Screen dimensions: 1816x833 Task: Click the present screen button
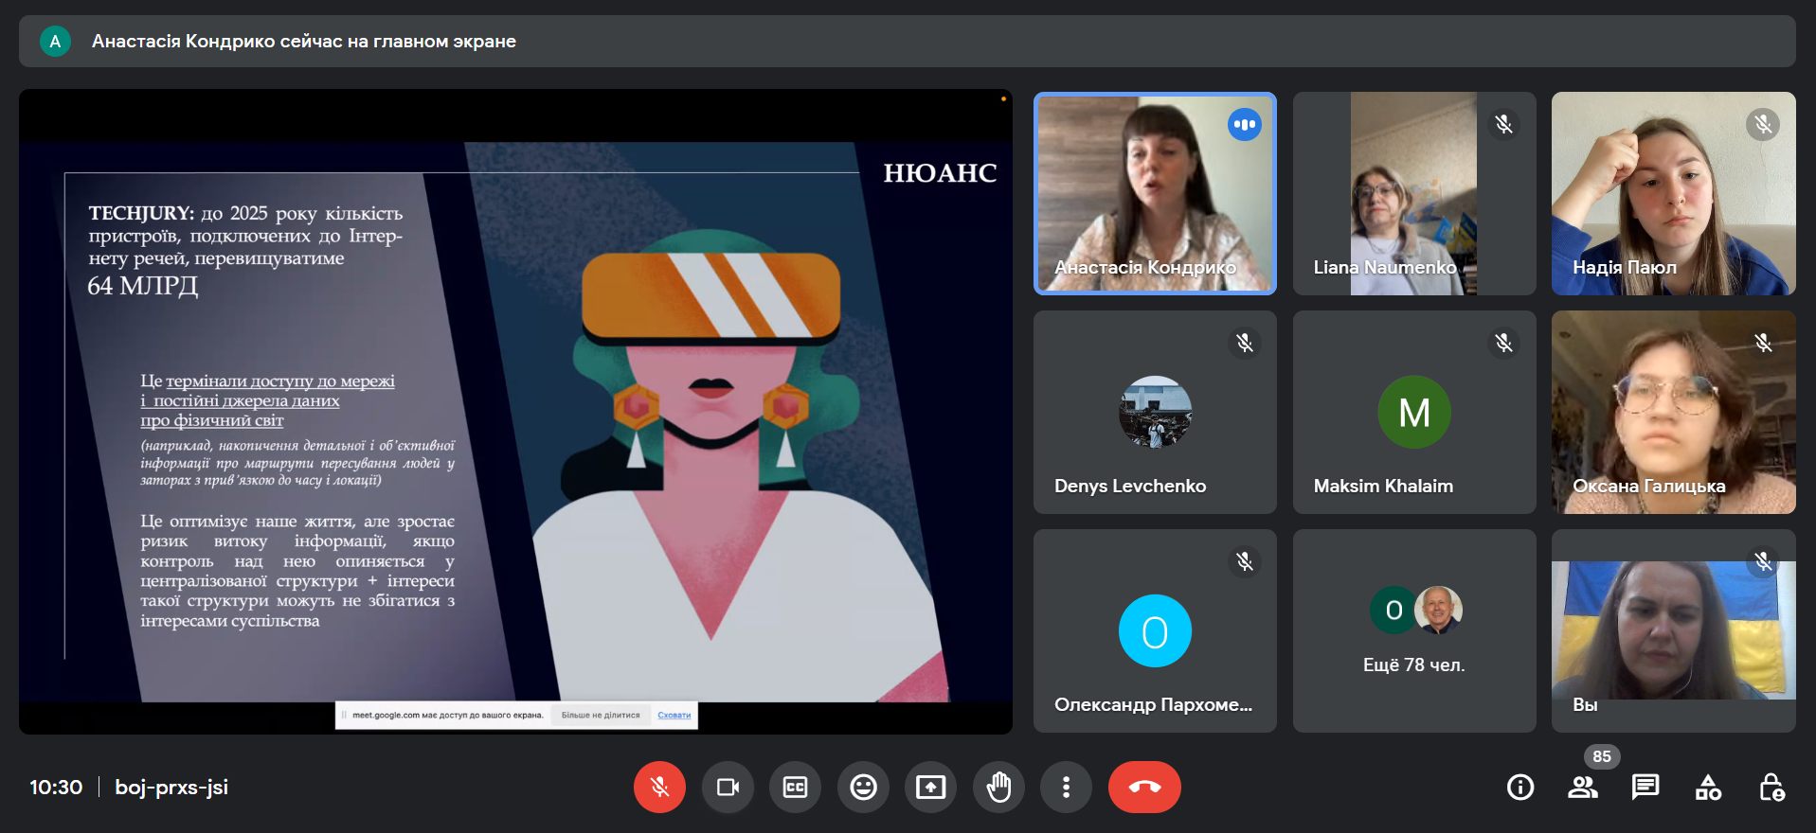(930, 787)
